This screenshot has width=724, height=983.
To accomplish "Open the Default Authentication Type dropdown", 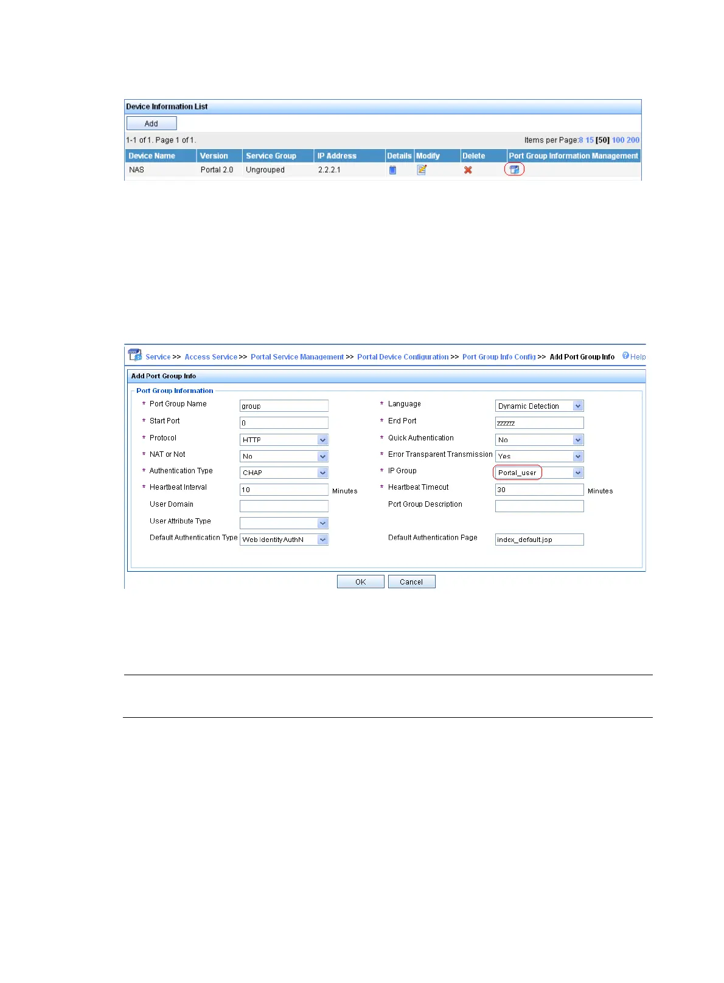I will (284, 540).
